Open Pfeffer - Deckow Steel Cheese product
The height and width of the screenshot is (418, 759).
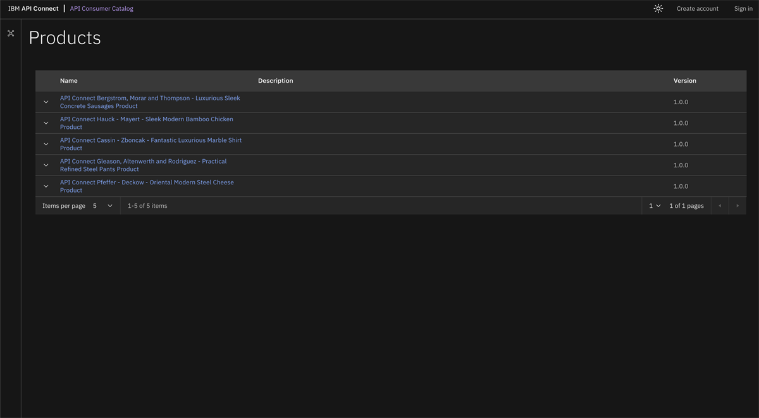[x=147, y=186]
